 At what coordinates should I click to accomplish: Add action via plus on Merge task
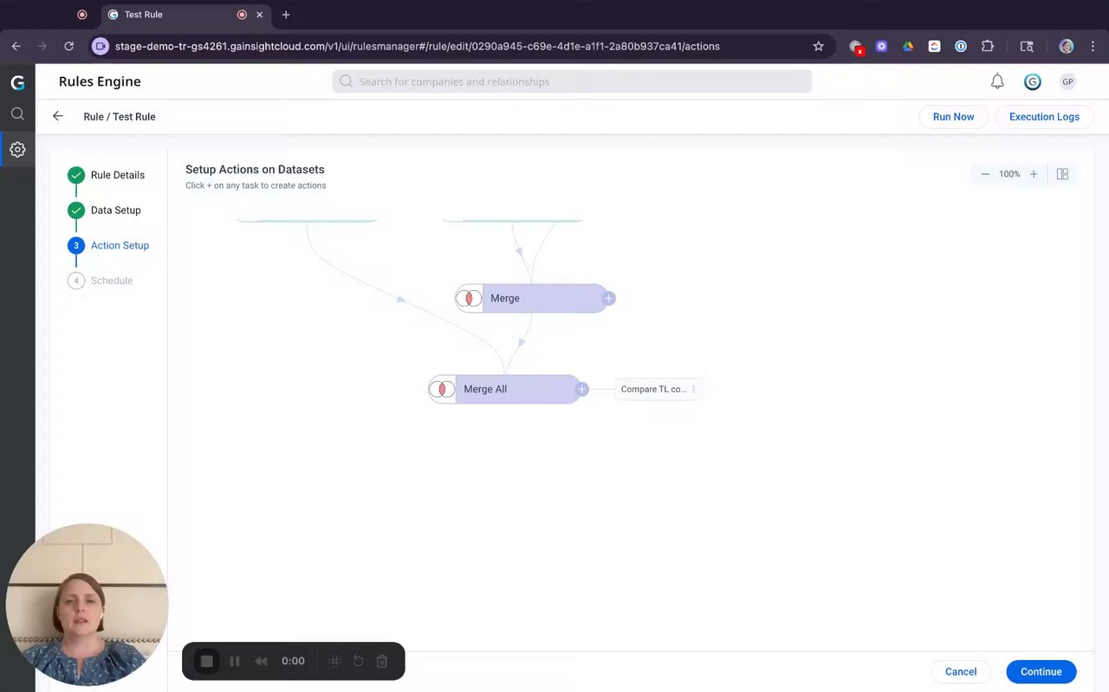point(609,298)
